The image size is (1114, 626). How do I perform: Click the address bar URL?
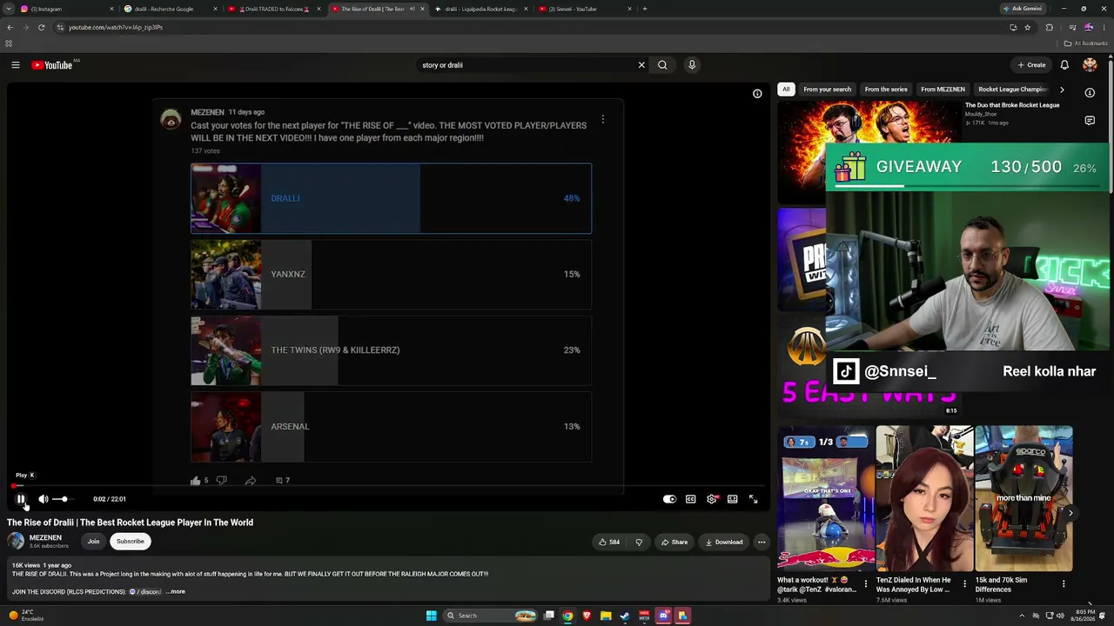click(x=116, y=27)
